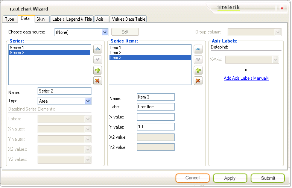Viewport: 292px width, 188px height.
Task: Move selected series up with arrow button
Action: (97, 49)
